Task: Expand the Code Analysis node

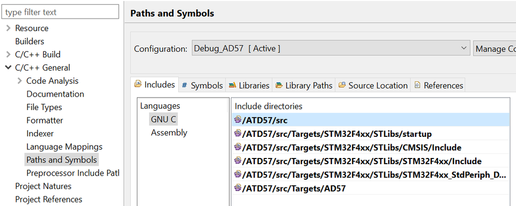Action: click(20, 81)
